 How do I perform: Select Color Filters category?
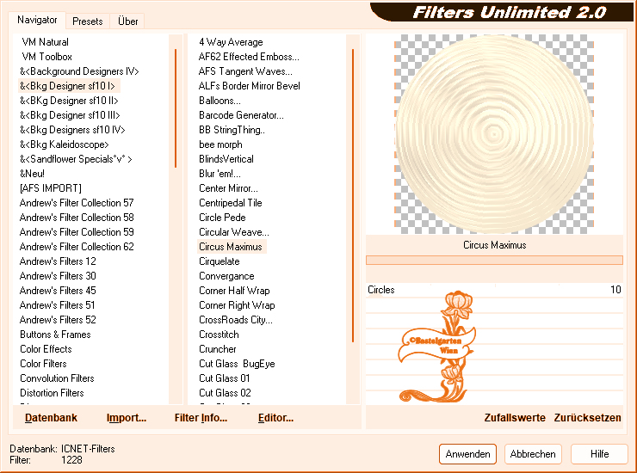(43, 364)
